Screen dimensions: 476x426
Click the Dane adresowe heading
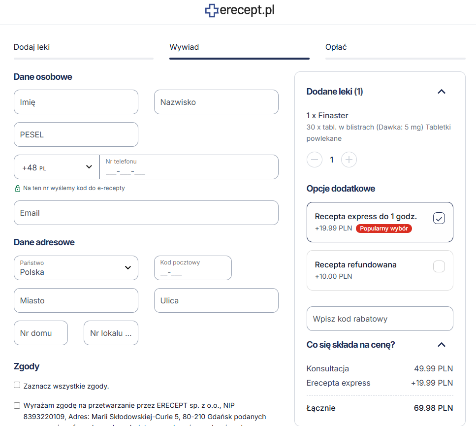[44, 242]
